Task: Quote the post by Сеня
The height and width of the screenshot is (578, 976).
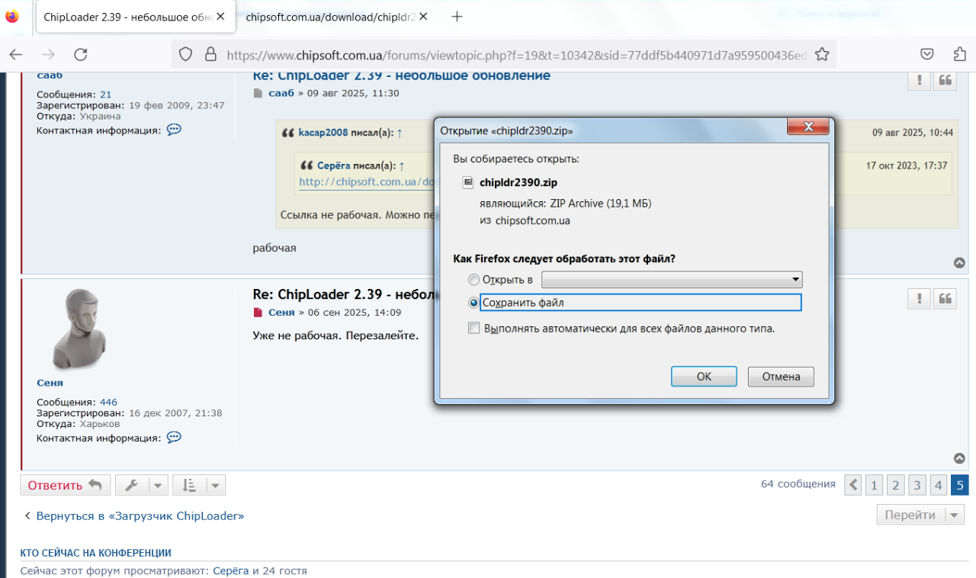Action: click(x=945, y=299)
